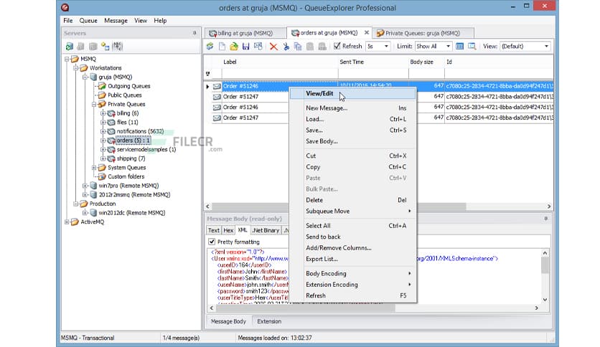
Task: Click message body vertical scrollbar down arrow
Action: click(545, 300)
